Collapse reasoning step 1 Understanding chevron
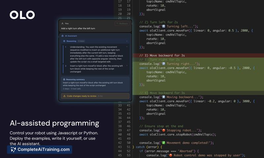The height and width of the screenshot is (158, 264). [127, 47]
